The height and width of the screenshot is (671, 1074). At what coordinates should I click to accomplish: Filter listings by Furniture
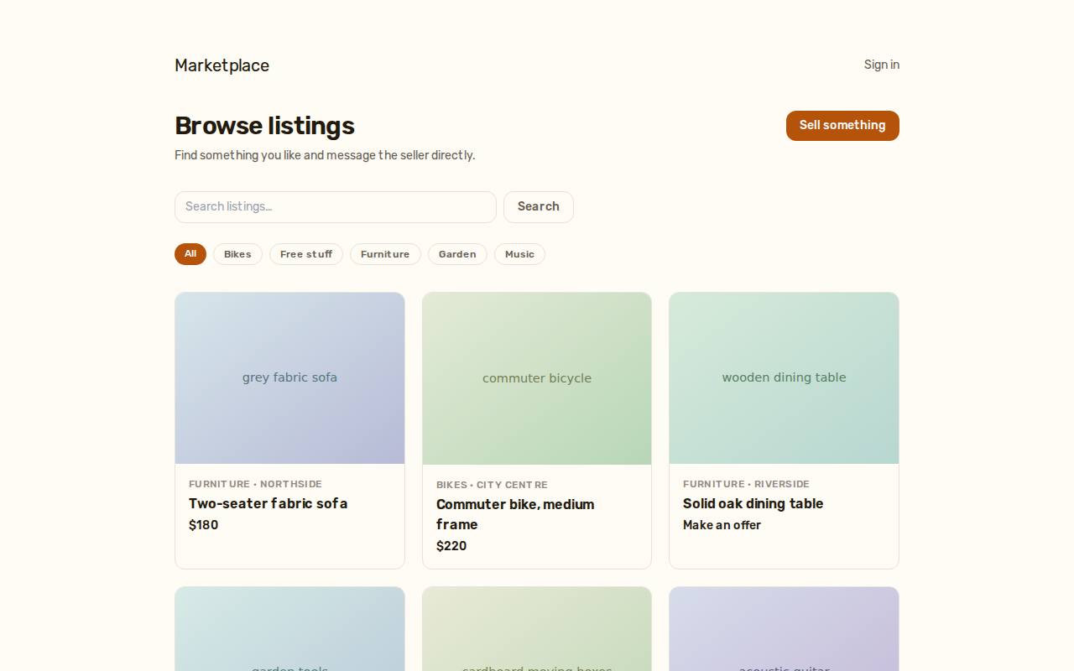click(x=385, y=254)
